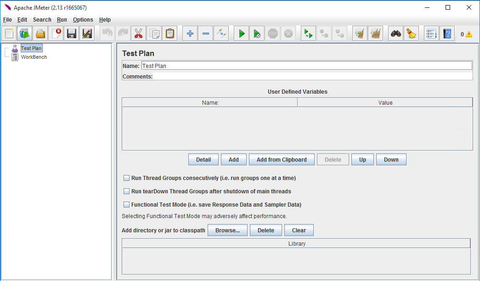
Task: Click the Stop sign icon
Action: 273,34
